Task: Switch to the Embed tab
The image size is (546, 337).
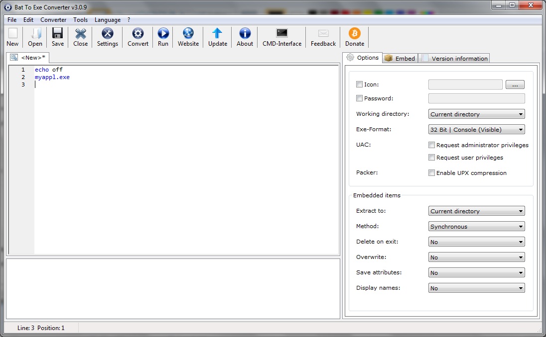Action: click(400, 58)
